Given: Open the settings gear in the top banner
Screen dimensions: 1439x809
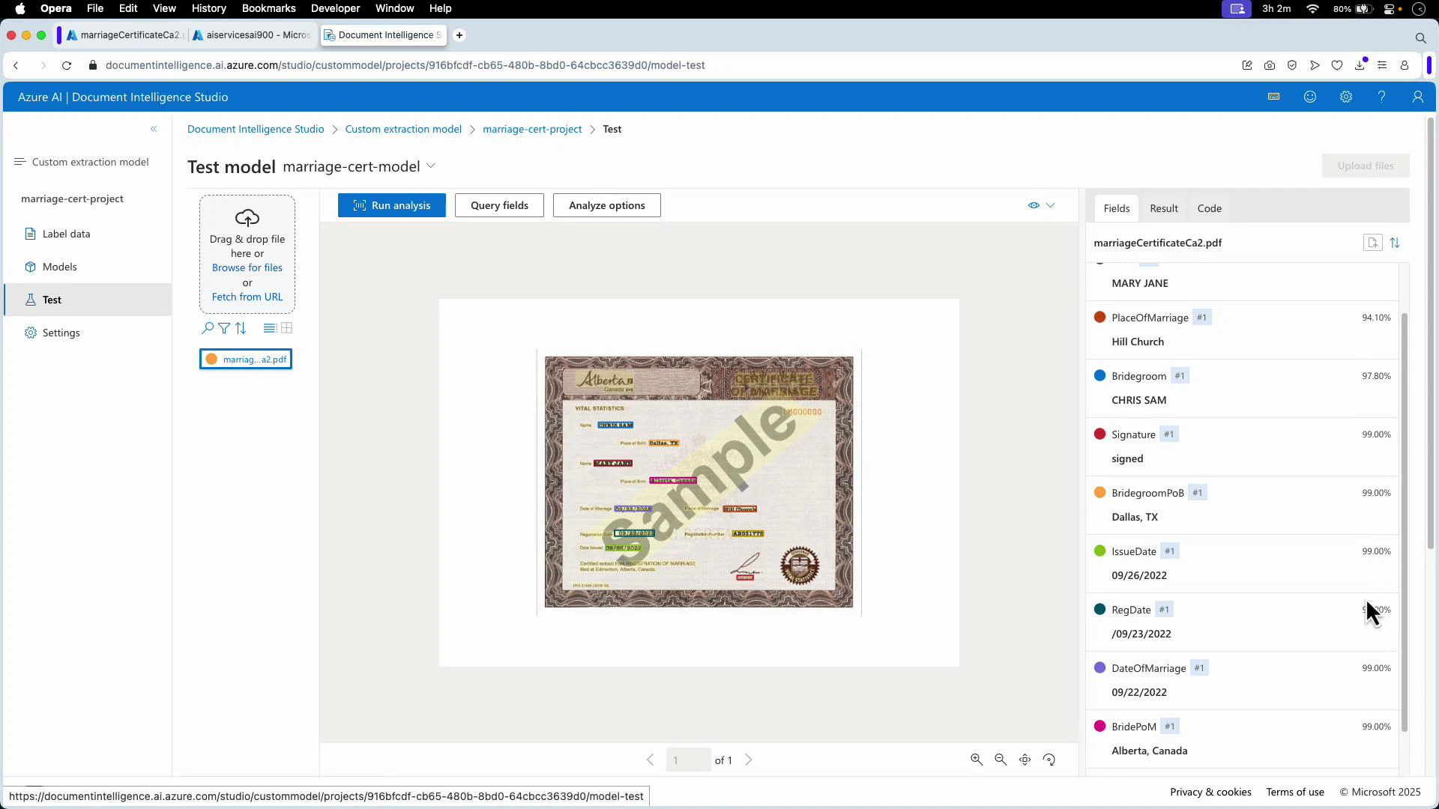Looking at the screenshot, I should point(1346,97).
